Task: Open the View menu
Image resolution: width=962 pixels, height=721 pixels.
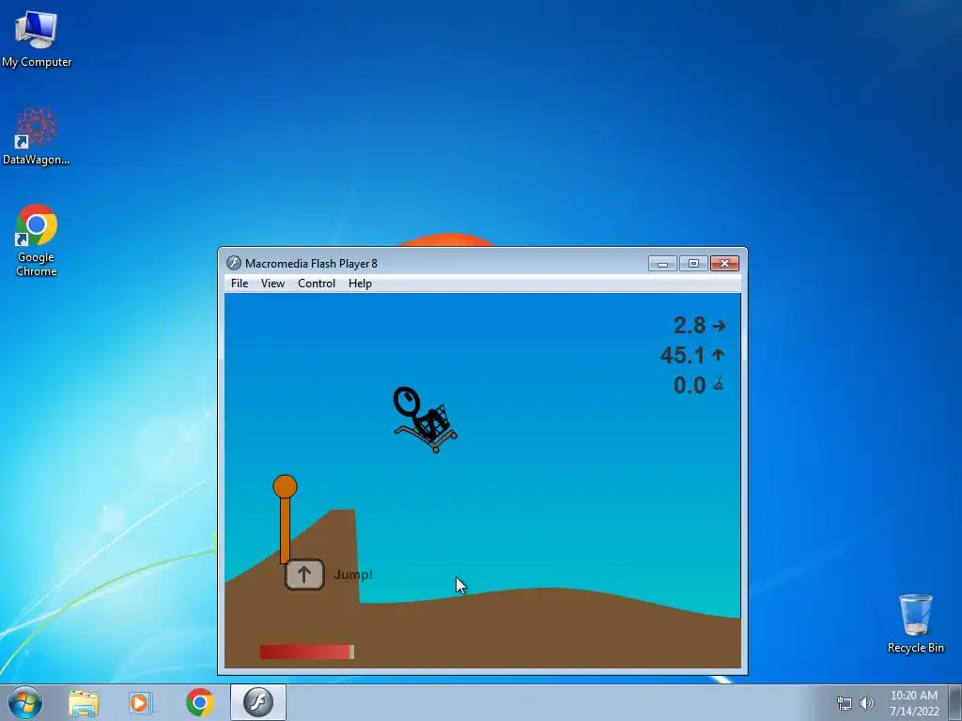Action: [x=272, y=284]
